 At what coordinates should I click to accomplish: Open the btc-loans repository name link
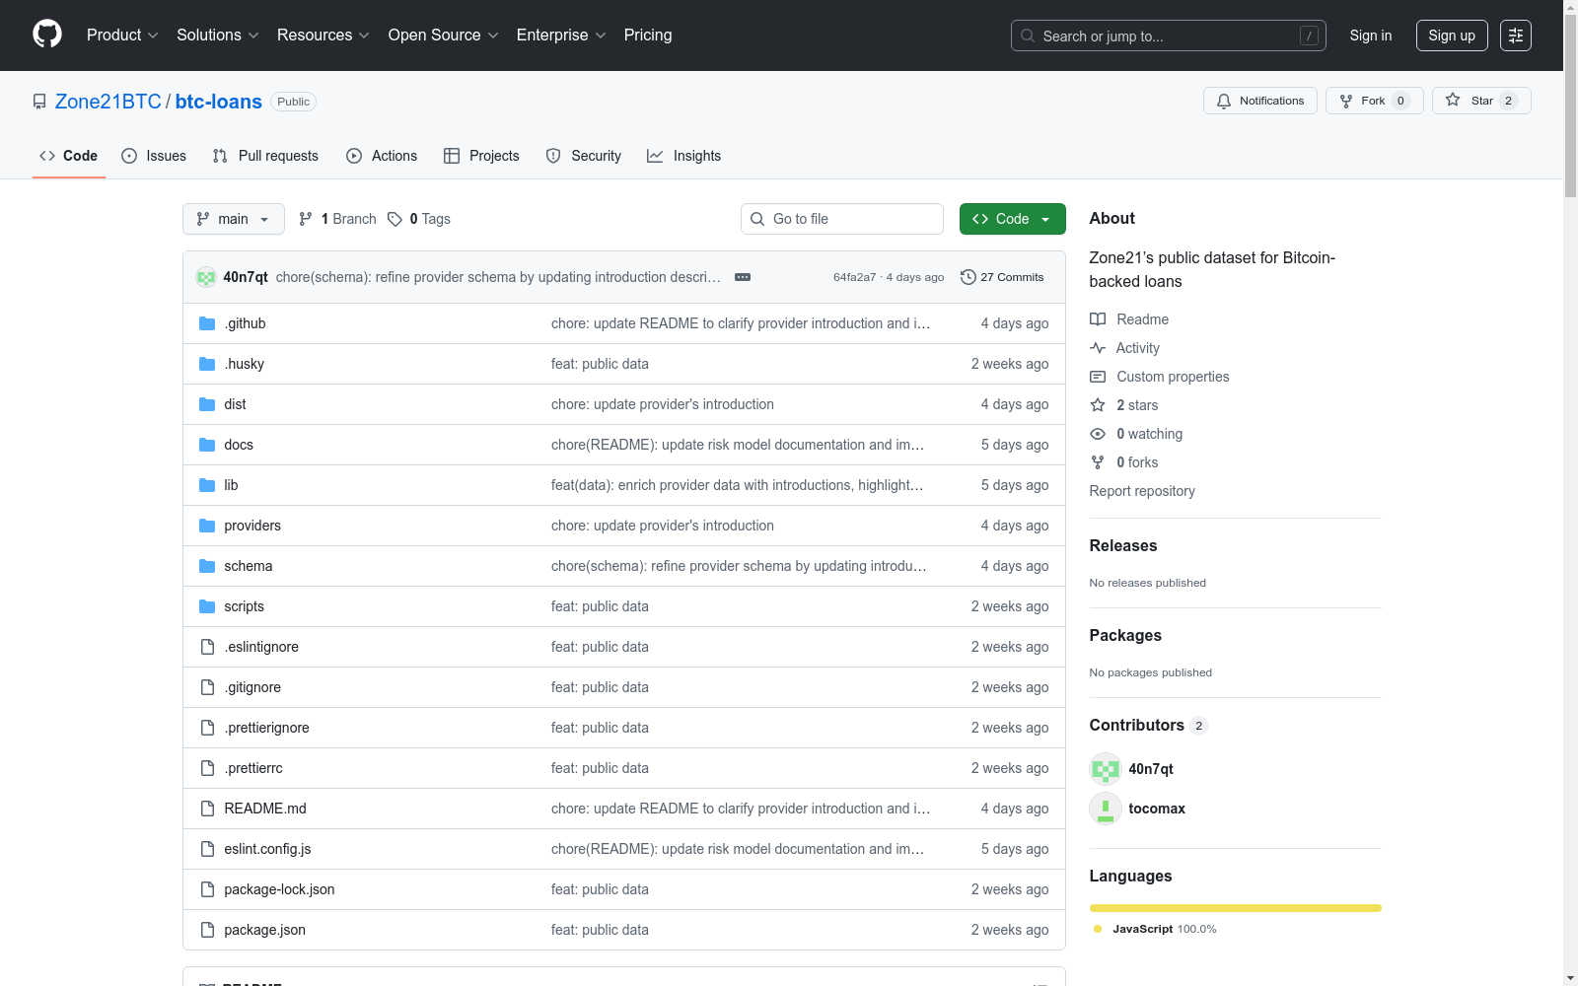tap(219, 102)
